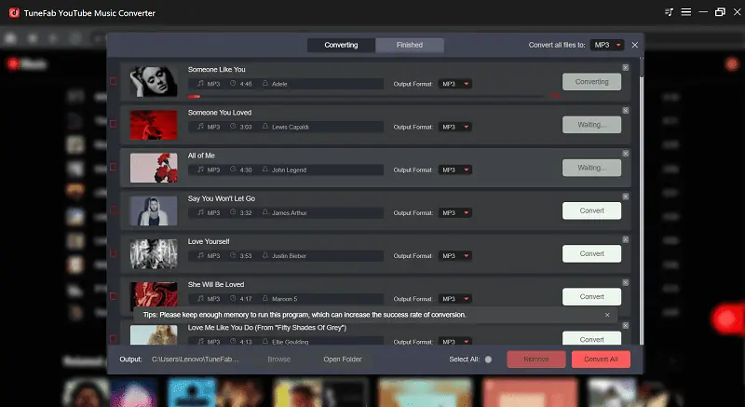Click the artist name "Maroon 5"
This screenshot has height=407, width=745.
[284, 299]
